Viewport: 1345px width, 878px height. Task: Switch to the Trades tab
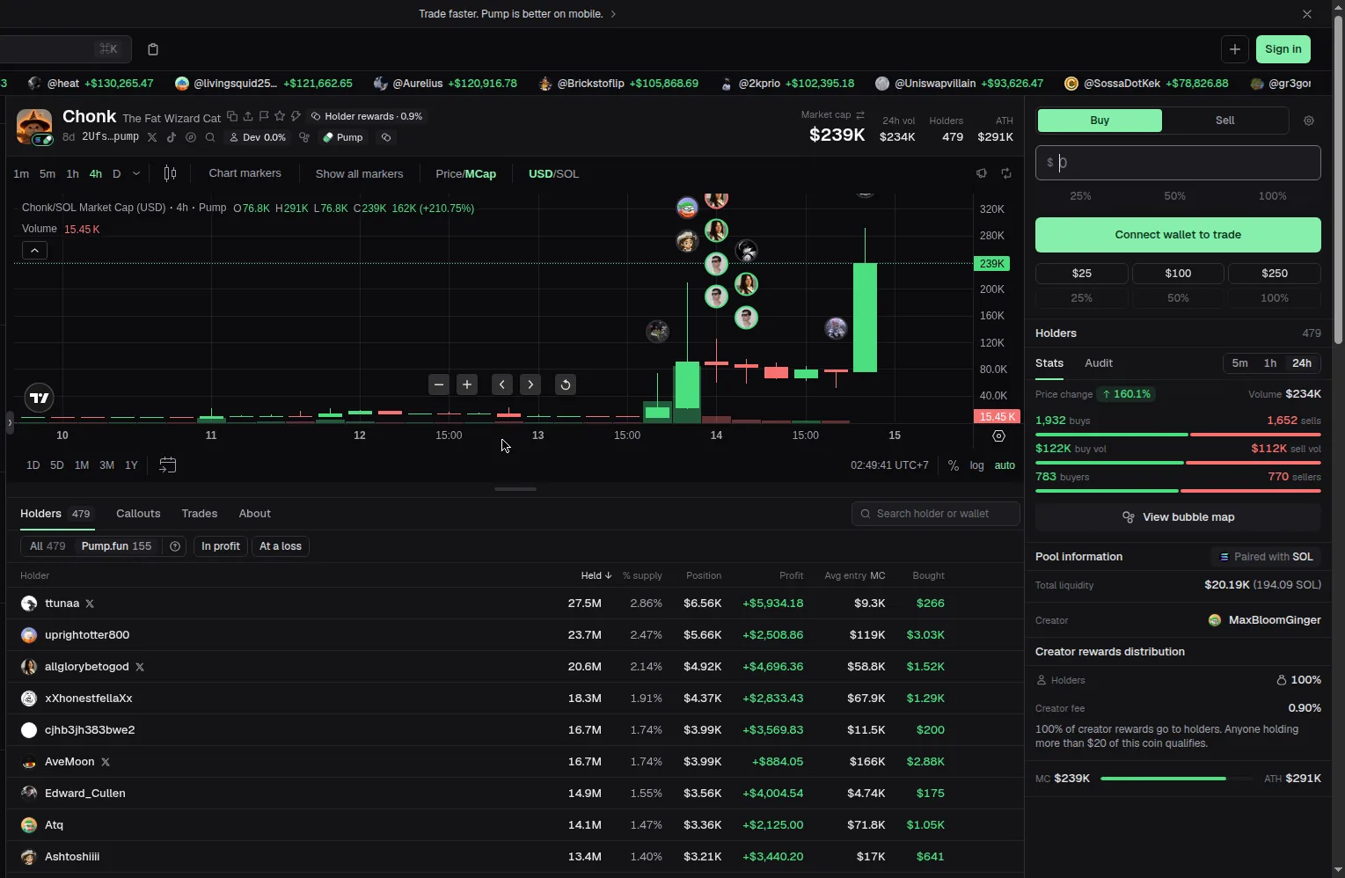pyautogui.click(x=200, y=514)
